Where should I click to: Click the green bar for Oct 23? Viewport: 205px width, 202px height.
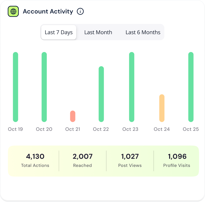tap(132, 87)
